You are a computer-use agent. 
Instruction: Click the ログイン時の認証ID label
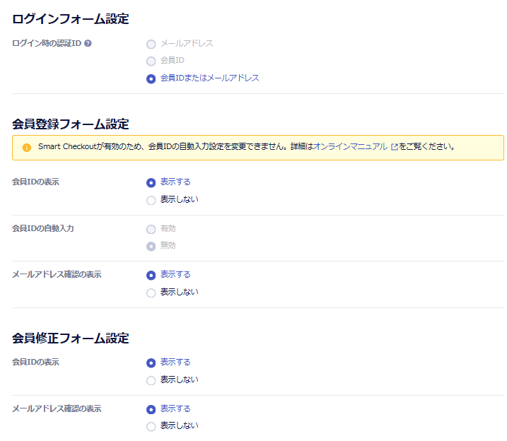click(x=47, y=43)
